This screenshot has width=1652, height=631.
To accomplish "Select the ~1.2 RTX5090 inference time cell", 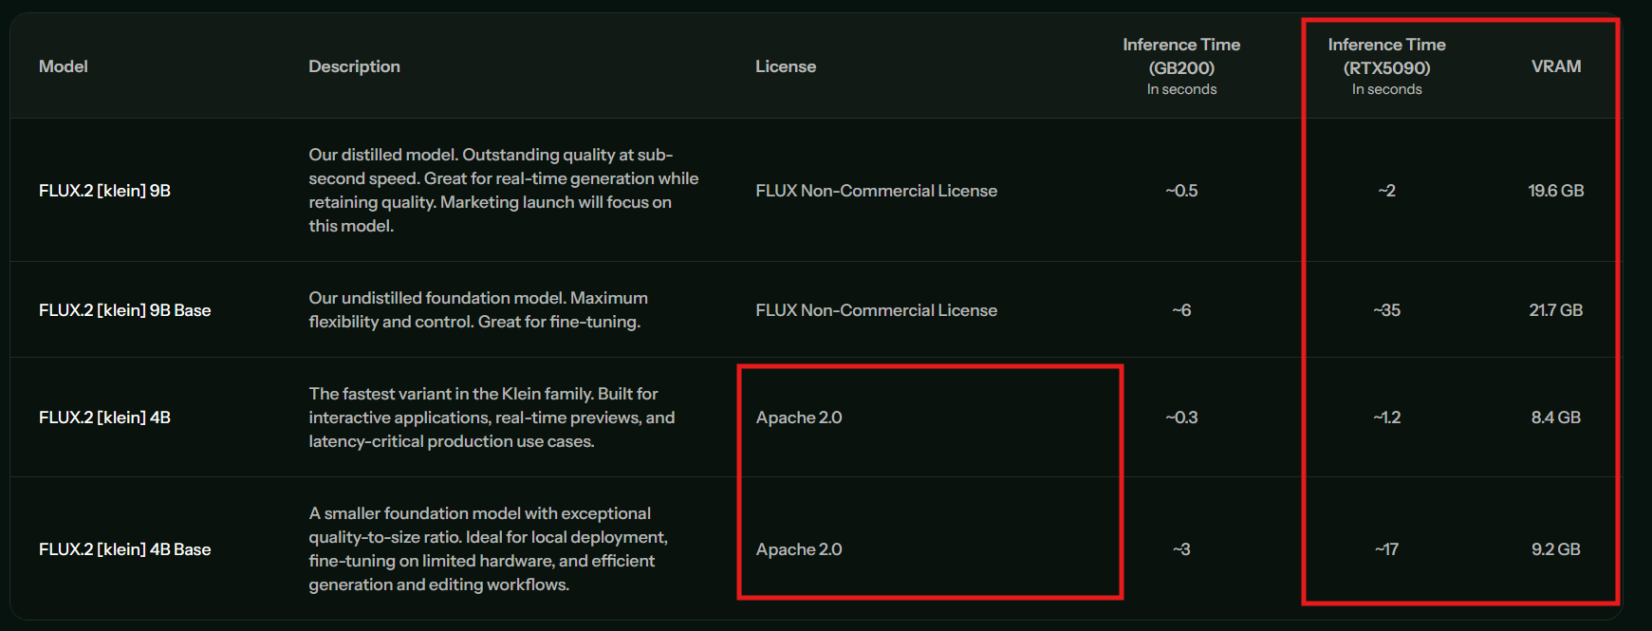I will coord(1386,418).
